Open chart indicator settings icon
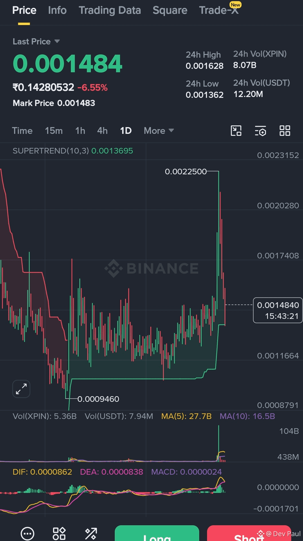The image size is (303, 541). pyautogui.click(x=260, y=131)
